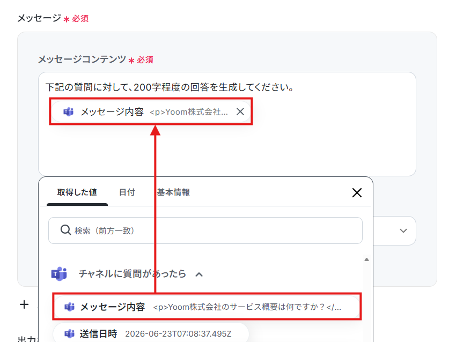456x342 pixels.
Task: Switch to the 日付 tab
Action: (x=127, y=192)
